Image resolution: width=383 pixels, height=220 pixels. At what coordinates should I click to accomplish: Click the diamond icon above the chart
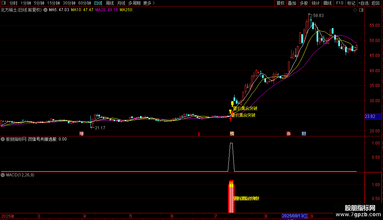[355, 10]
